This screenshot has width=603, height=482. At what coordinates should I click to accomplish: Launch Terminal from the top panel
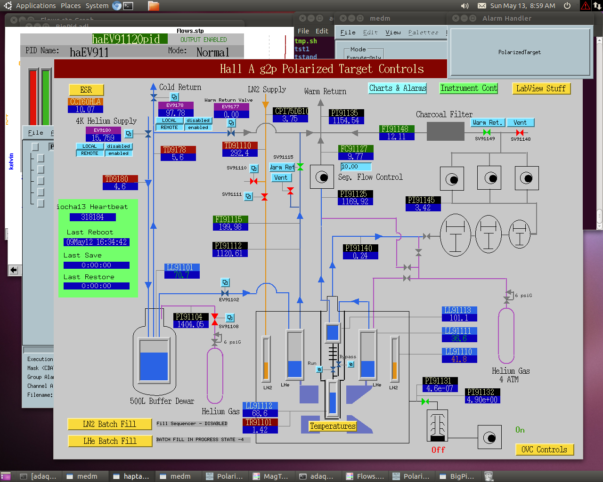(128, 6)
